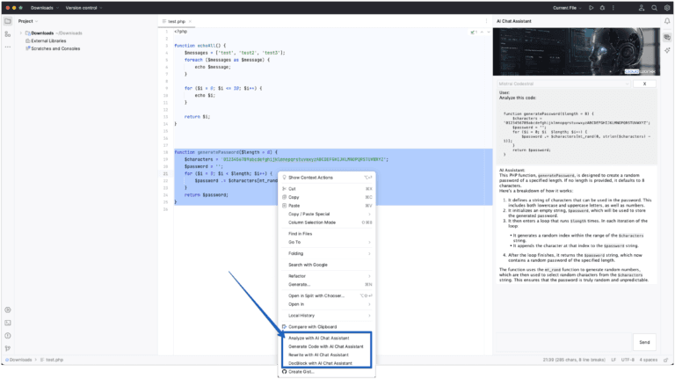Image resolution: width=675 pixels, height=379 pixels.
Task: Run the current file with play icon
Action: click(x=591, y=8)
